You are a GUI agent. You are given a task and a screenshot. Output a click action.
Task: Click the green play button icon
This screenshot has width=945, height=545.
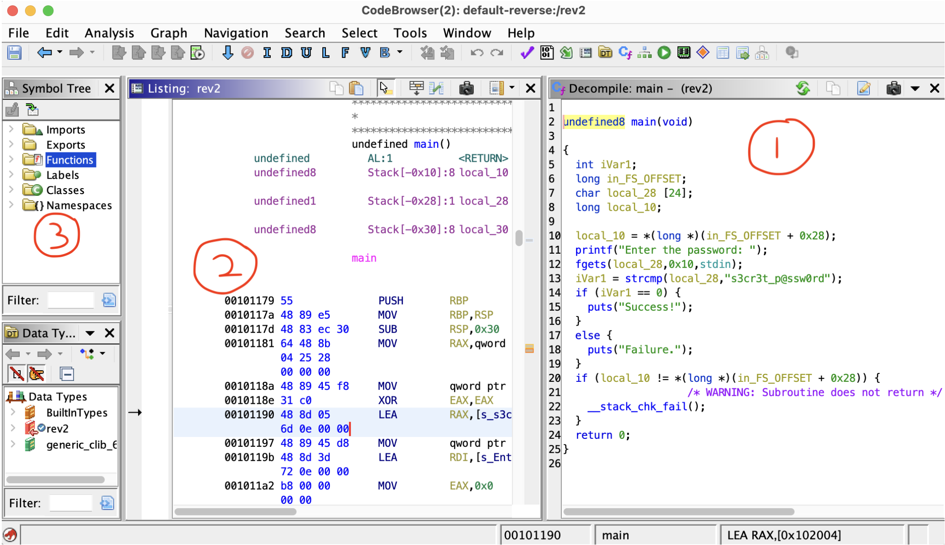(664, 53)
